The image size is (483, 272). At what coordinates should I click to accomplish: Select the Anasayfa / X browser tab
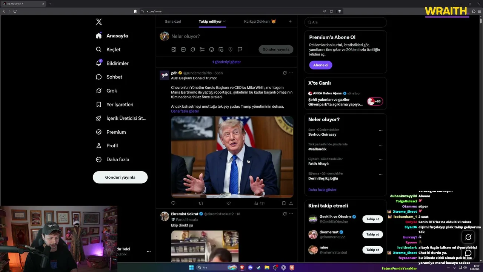click(x=24, y=4)
